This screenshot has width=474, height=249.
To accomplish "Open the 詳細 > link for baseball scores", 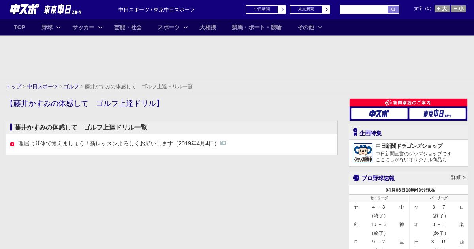I will coord(458,177).
